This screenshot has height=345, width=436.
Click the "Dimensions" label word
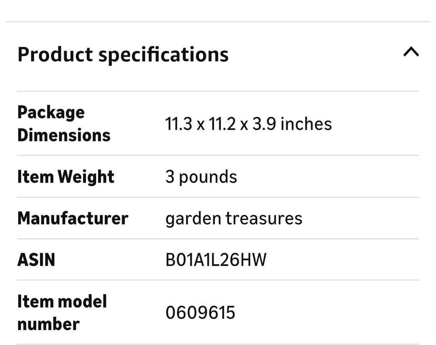pyautogui.click(x=64, y=135)
